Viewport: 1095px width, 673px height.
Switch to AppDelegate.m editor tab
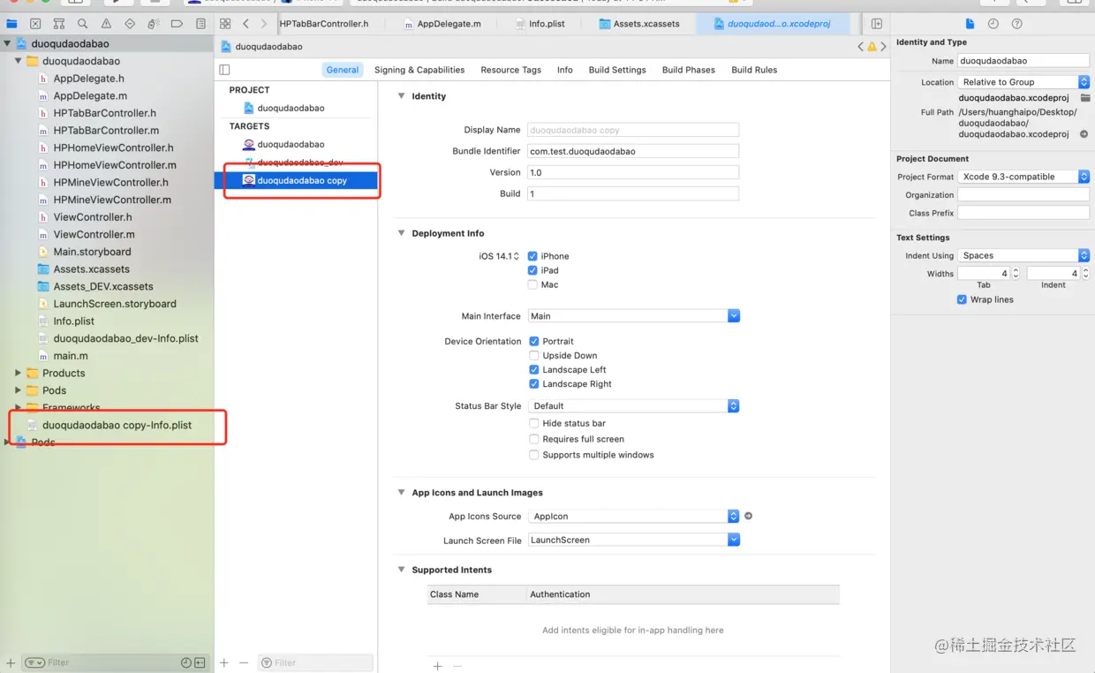pos(442,24)
